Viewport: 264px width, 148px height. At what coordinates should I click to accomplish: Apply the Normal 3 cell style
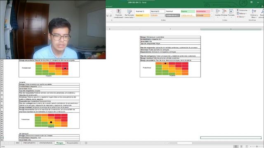pyautogui.click(x=158, y=11)
